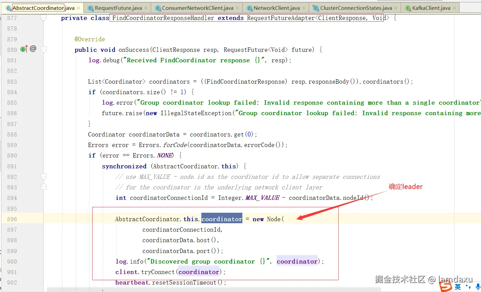Screen dimensions: 481x292
Task: Click tryConnect call on line 901
Action: [158, 272]
